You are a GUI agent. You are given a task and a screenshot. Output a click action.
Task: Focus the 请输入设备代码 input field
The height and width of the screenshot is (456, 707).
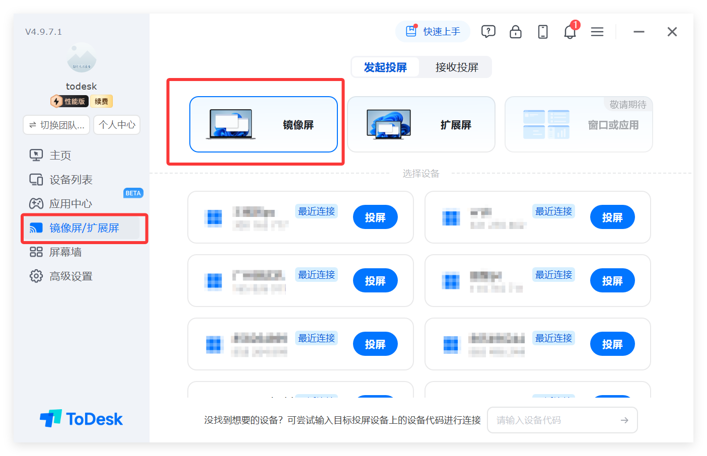click(x=562, y=420)
